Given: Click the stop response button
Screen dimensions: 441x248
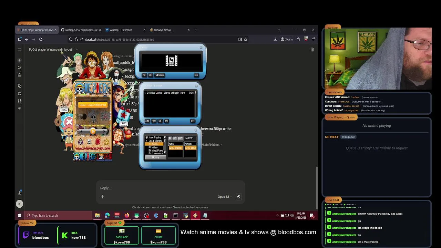Looking at the screenshot, I should pos(239,197).
